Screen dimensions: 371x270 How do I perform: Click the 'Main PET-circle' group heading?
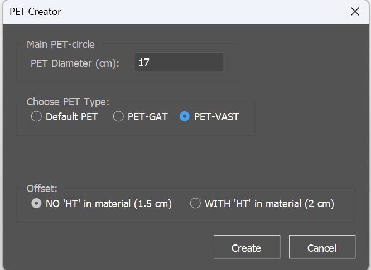point(61,45)
